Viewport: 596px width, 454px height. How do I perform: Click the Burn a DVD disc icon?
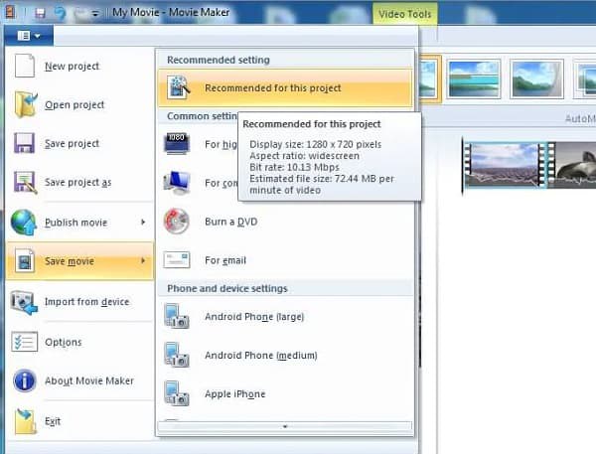(177, 221)
